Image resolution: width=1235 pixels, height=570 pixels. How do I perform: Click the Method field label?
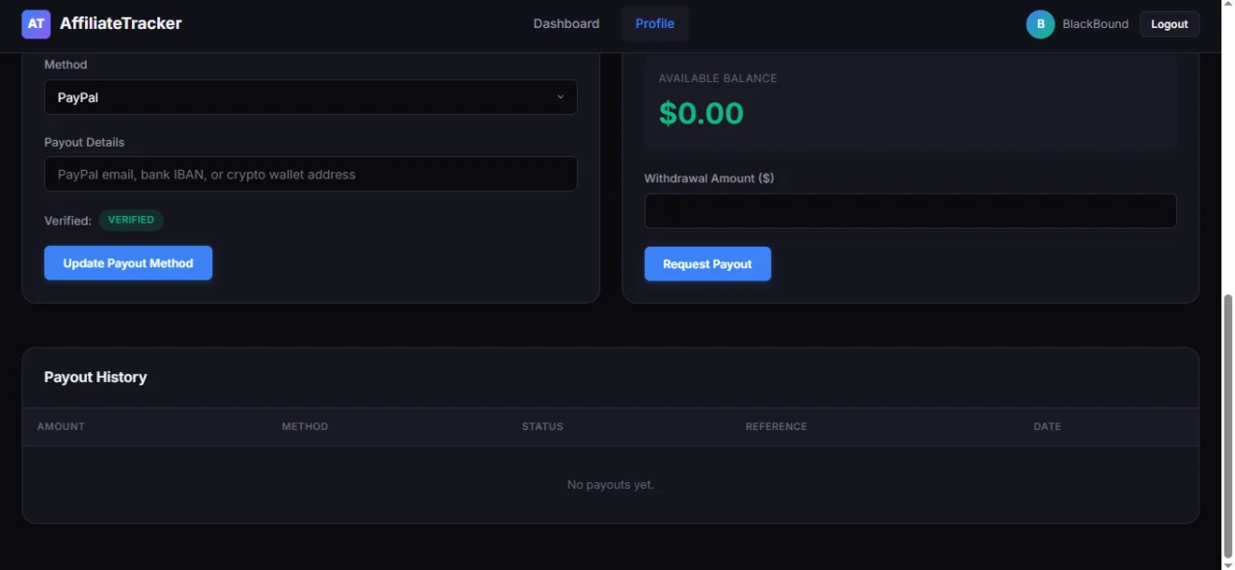click(66, 65)
